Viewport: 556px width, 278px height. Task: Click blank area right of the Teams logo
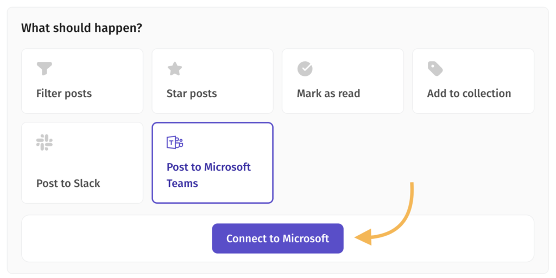coord(227,142)
